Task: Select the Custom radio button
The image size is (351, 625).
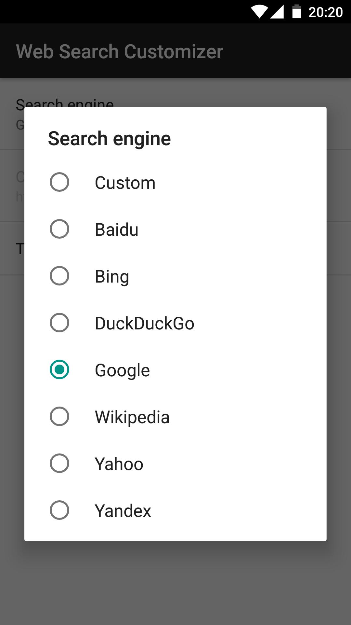Action: 59,182
